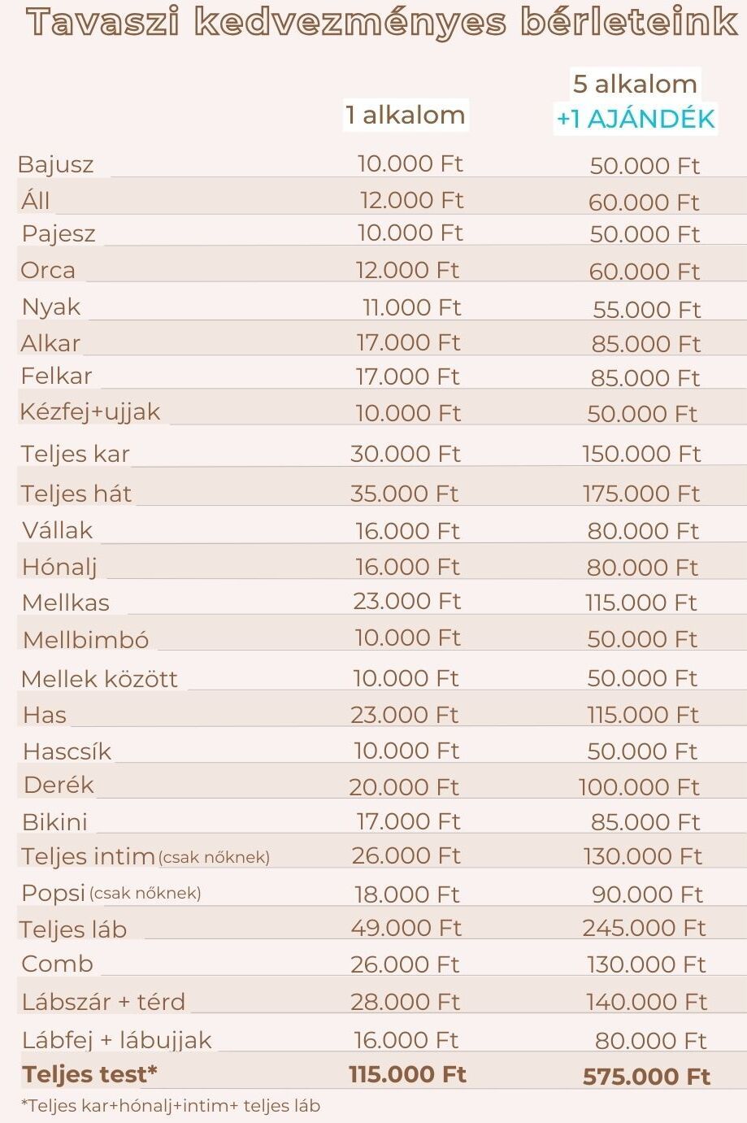Click the footnote '*Teljes kar+hónalj+intim+ teljes láb'

coord(170,1106)
